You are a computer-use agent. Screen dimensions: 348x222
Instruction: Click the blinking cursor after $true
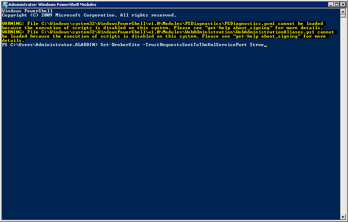pos(266,46)
